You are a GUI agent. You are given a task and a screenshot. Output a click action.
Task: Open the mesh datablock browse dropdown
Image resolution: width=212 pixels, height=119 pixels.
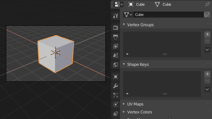(x=128, y=15)
